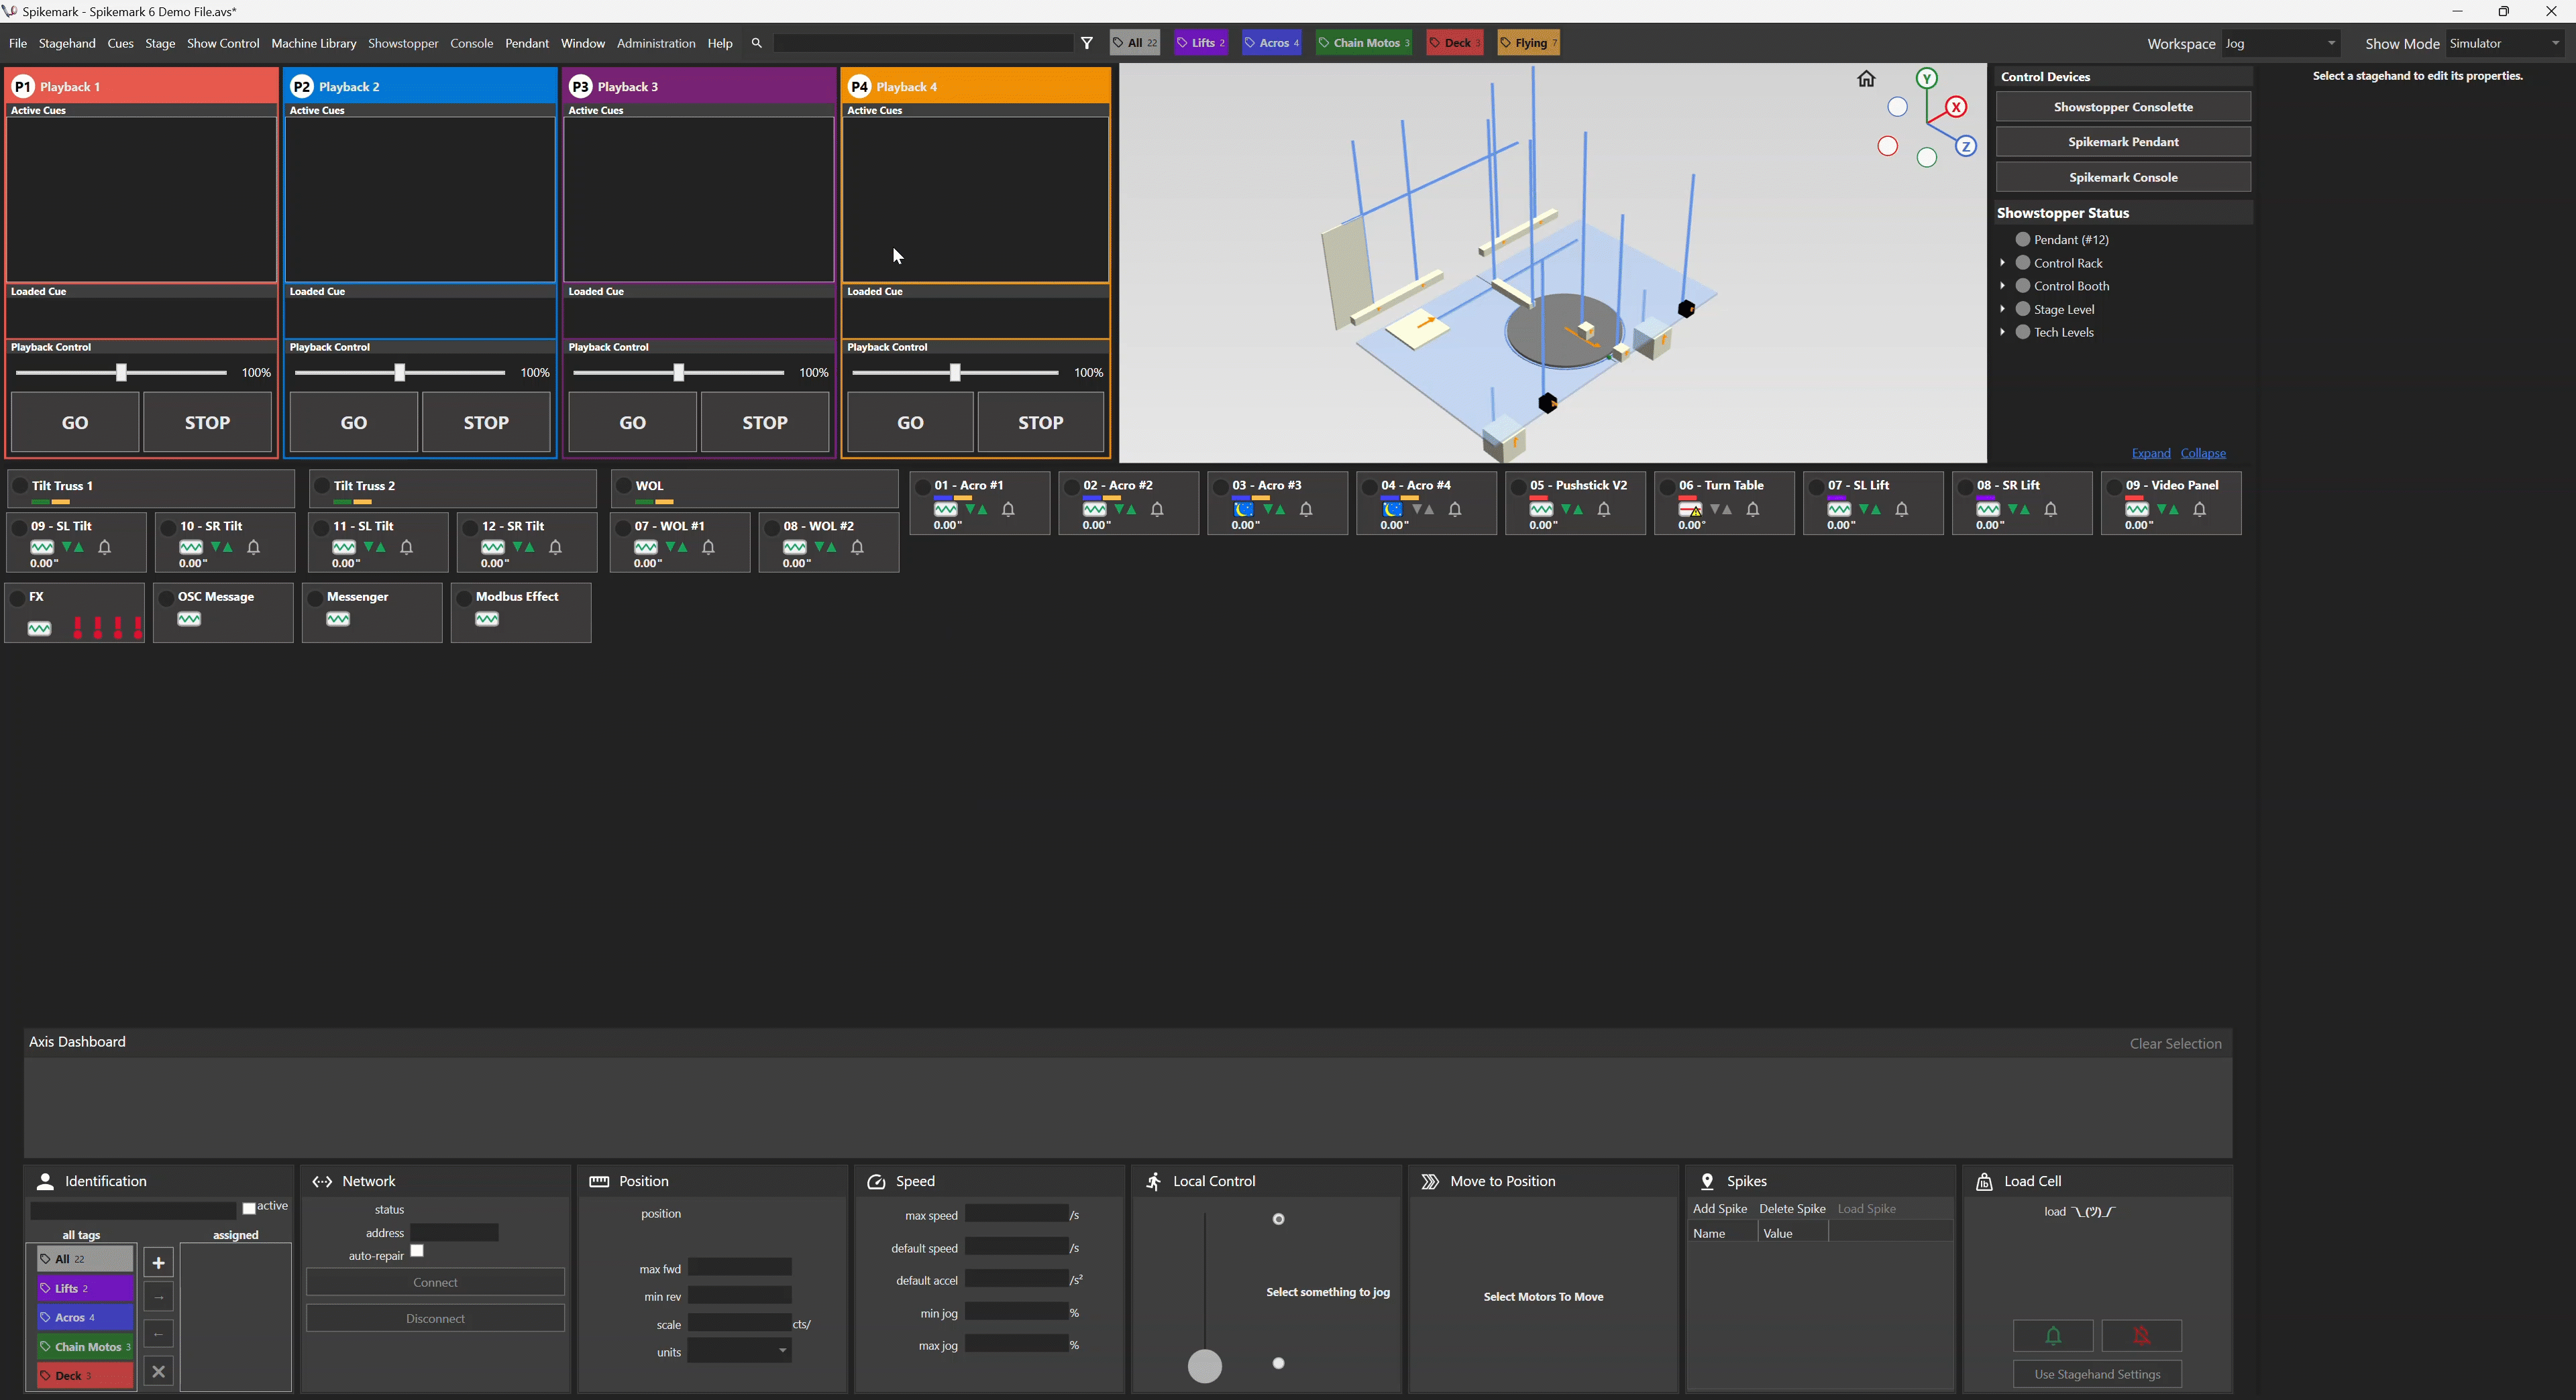
Task: Click the Z axis circle in viewport gizmo
Action: tap(1966, 147)
